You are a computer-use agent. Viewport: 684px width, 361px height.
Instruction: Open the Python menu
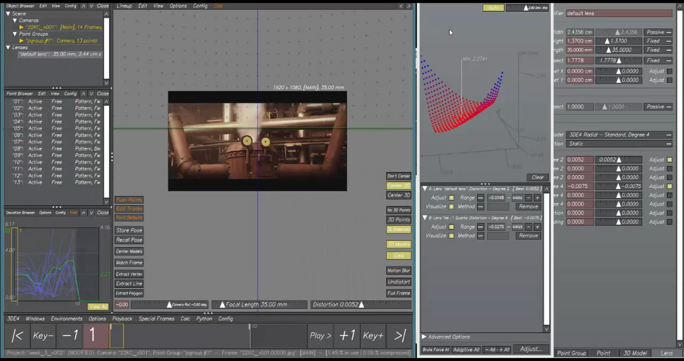[204, 319]
